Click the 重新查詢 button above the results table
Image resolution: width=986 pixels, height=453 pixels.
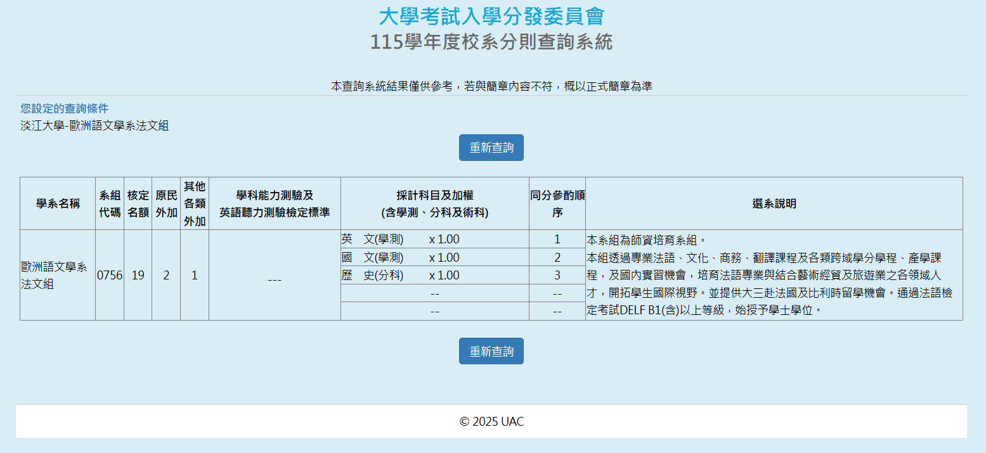click(x=491, y=148)
